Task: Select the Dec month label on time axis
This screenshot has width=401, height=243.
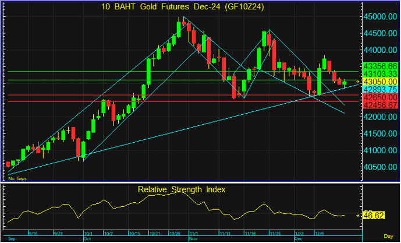Action: [x=299, y=238]
